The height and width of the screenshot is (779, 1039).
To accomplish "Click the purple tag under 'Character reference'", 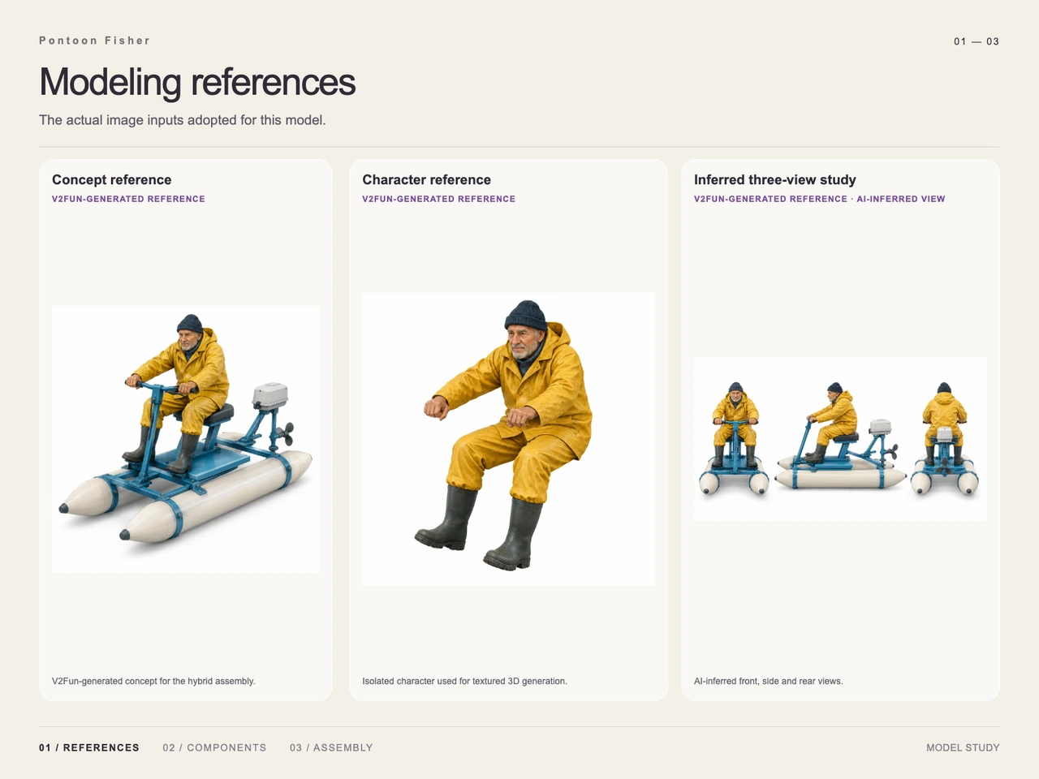I will (x=438, y=199).
